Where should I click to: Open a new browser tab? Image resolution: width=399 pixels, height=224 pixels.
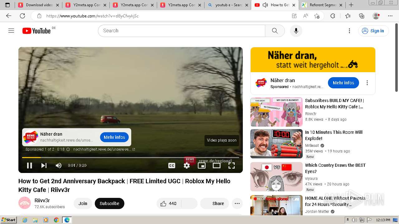click(x=351, y=5)
